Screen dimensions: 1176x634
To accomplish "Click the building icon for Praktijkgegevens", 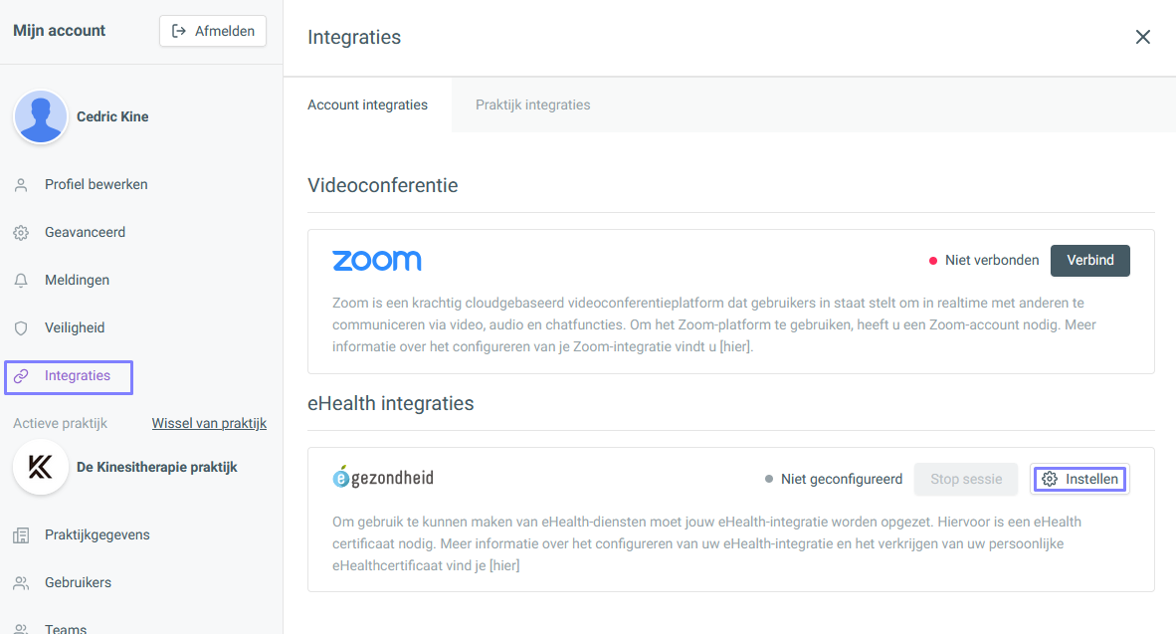I will click(x=21, y=534).
